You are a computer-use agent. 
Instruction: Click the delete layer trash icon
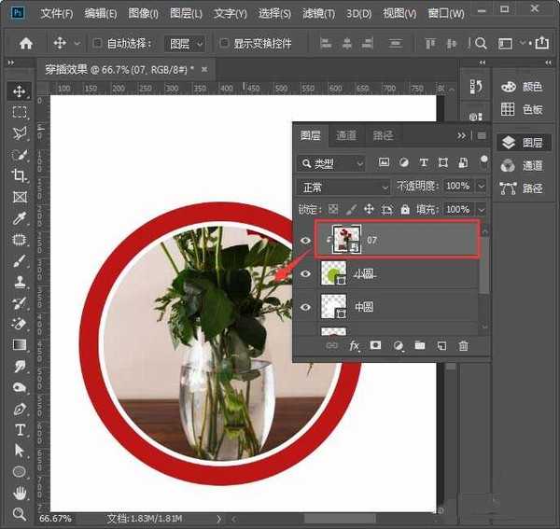[x=463, y=346]
